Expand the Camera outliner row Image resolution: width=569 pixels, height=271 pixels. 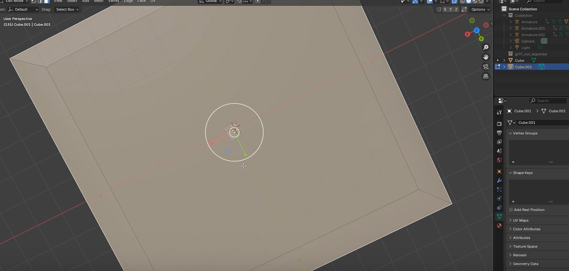[511, 41]
